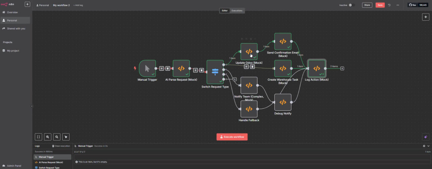Screen dimensions: 432x169
Task: Open the Switch Request Type node
Action: (215, 72)
